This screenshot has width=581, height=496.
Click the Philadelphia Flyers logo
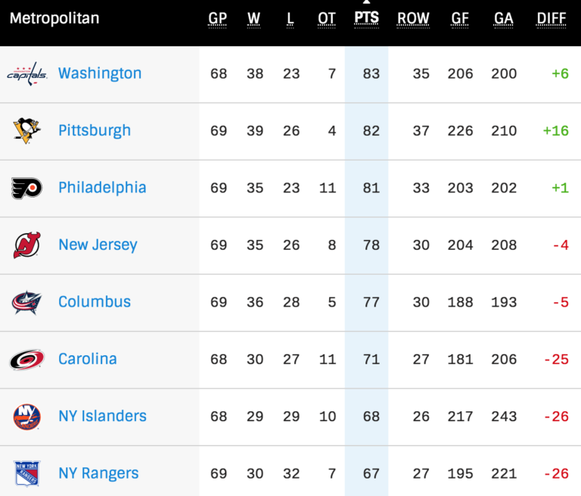27,188
